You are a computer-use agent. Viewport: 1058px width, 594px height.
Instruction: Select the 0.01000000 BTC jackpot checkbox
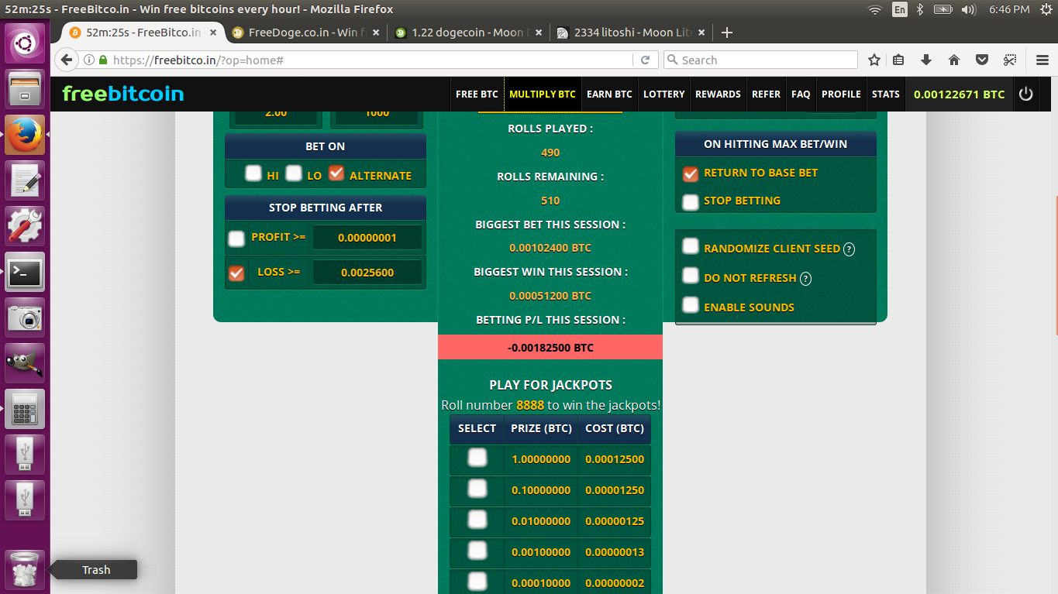(x=477, y=520)
